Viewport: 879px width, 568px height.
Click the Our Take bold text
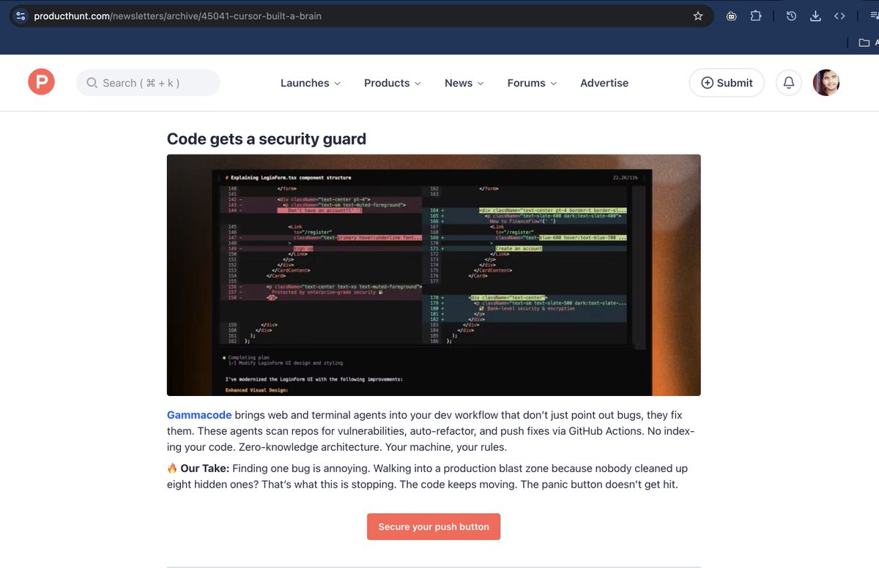204,468
